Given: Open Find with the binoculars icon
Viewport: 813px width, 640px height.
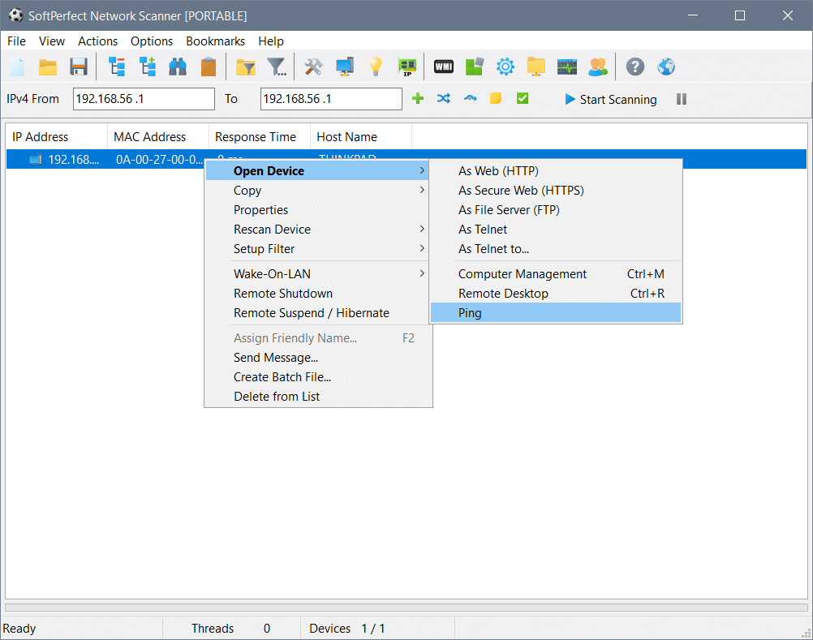Looking at the screenshot, I should 178,67.
